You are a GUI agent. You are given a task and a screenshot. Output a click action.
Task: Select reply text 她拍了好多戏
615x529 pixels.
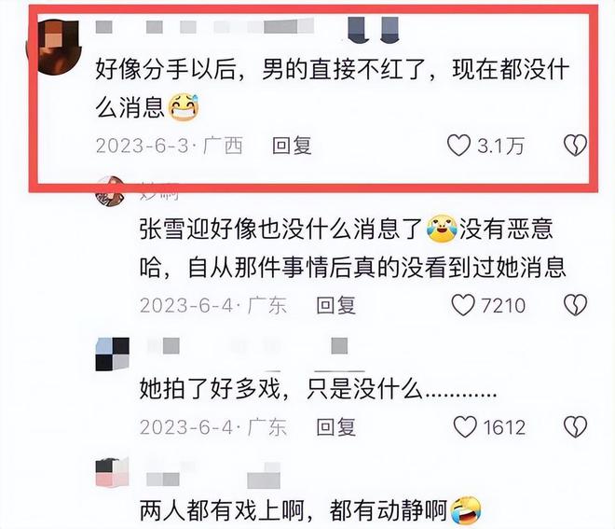[210, 389]
